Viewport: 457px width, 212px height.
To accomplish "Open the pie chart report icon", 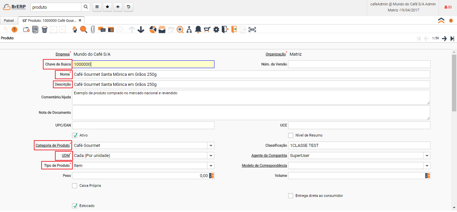I will click(x=153, y=30).
